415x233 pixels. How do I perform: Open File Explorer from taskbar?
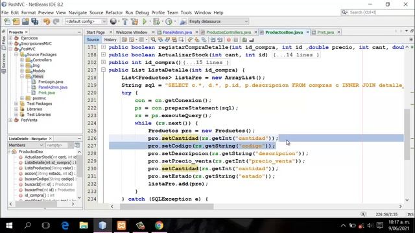pyautogui.click(x=84, y=225)
